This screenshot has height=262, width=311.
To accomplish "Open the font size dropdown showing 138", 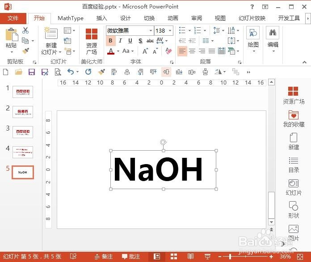I will point(170,30).
